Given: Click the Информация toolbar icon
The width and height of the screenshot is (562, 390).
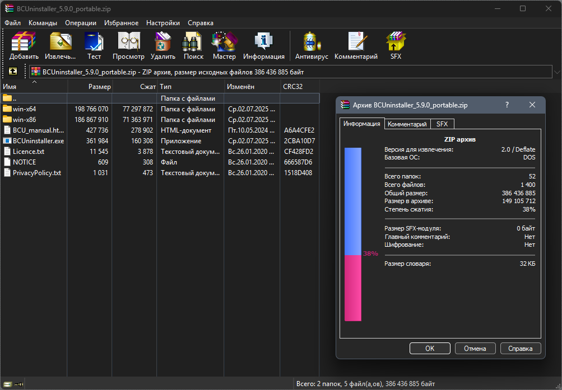Looking at the screenshot, I should 264,41.
